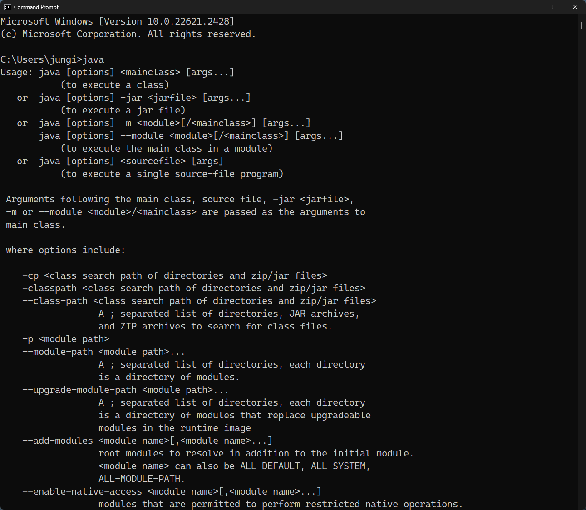Click the line "modules in the runtime image"

(175, 428)
